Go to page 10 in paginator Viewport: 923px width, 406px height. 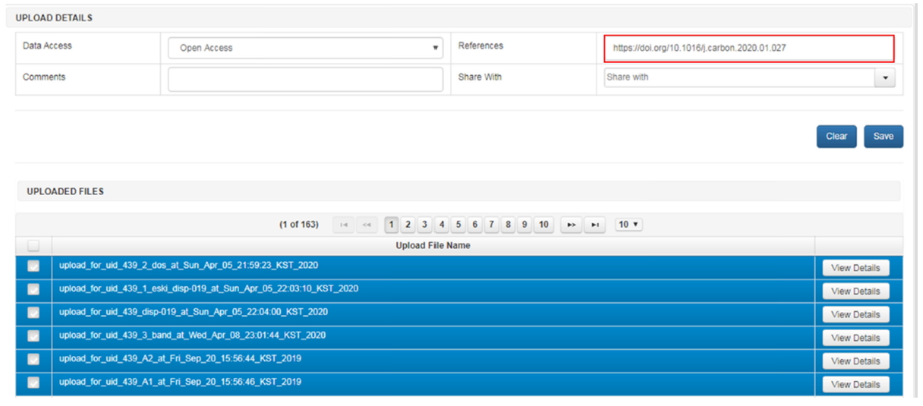543,225
